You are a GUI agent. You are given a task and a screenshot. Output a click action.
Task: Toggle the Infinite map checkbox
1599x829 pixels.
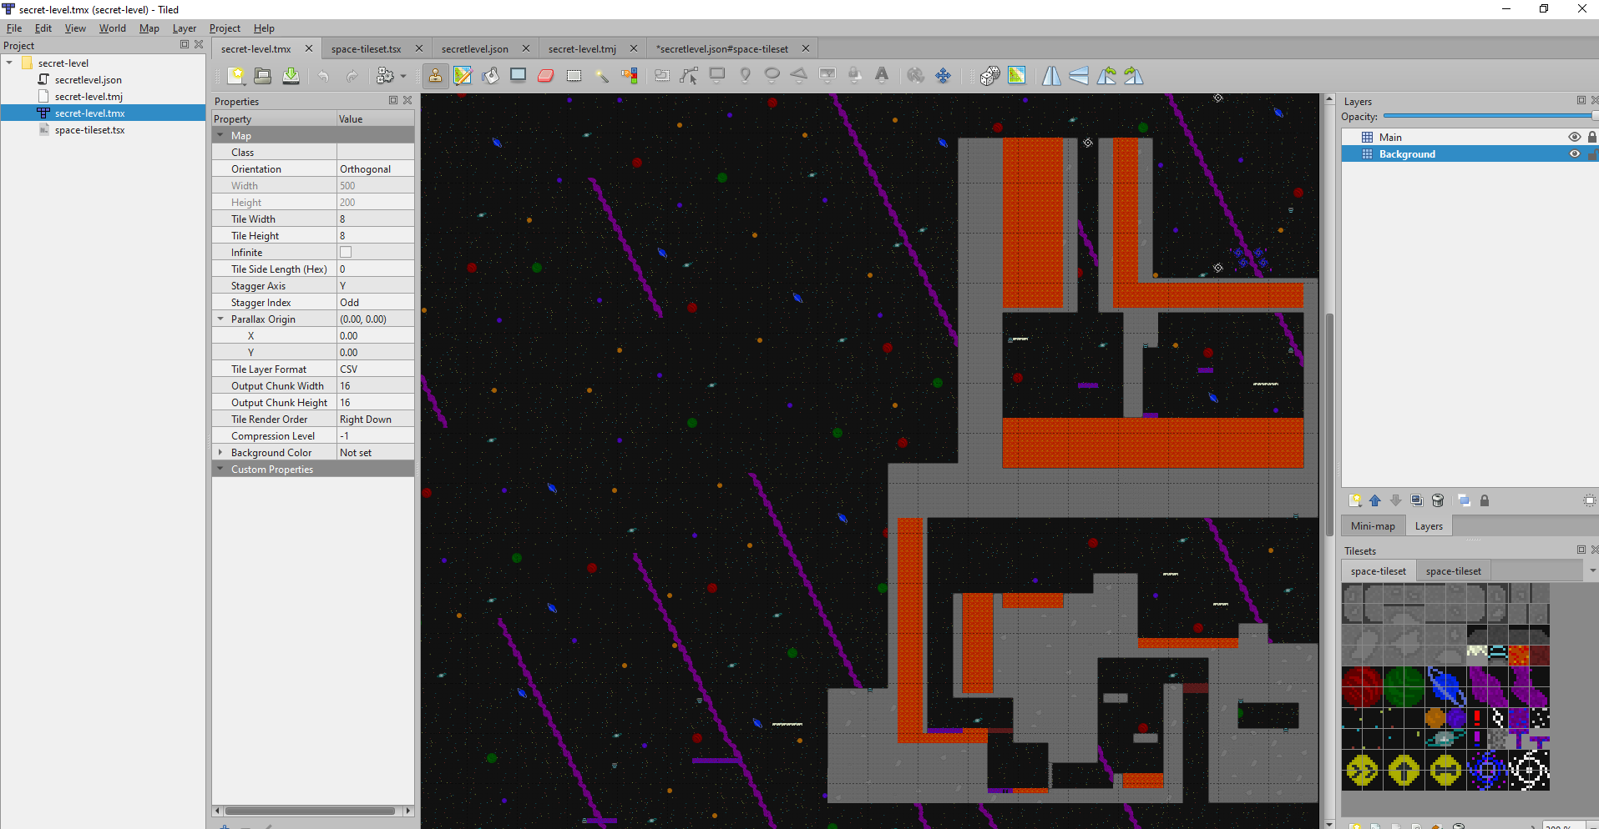coord(346,252)
